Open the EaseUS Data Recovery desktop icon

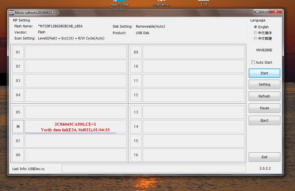119,4
